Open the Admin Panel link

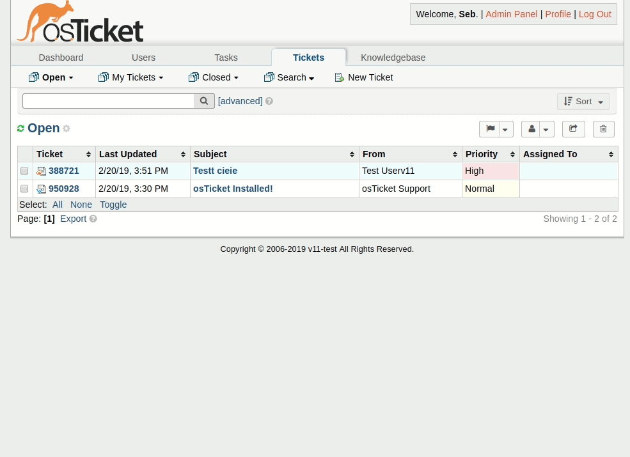coord(511,14)
